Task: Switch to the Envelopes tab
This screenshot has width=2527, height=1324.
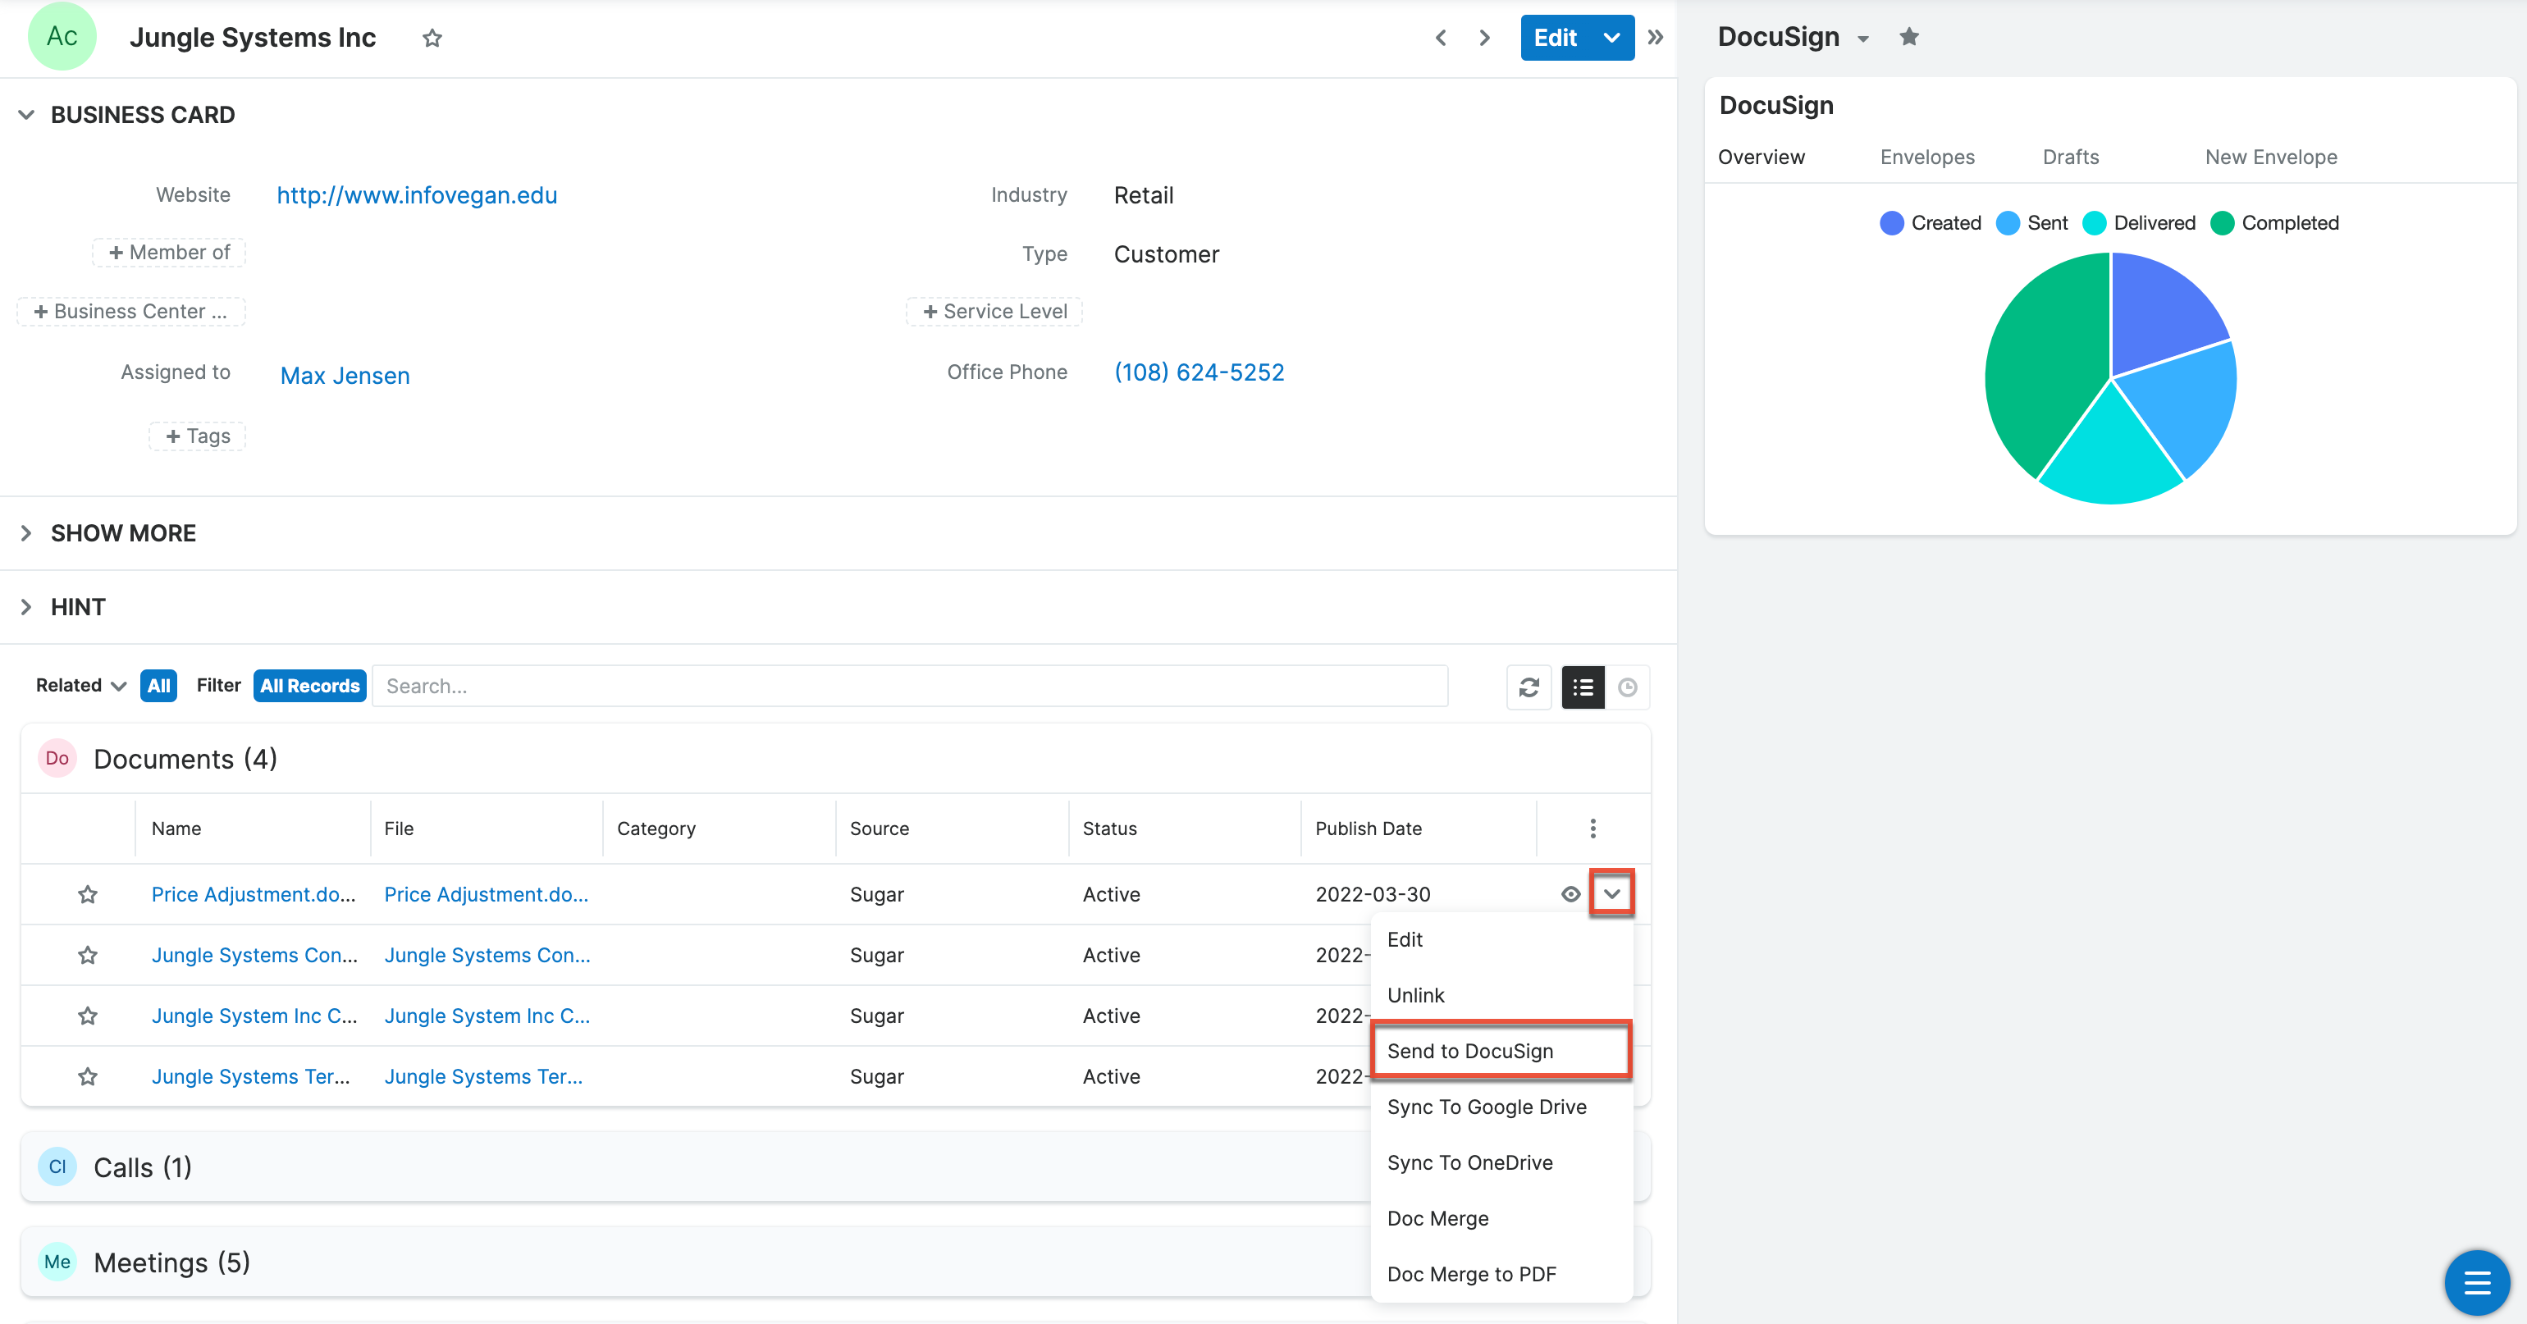Action: (x=1926, y=157)
